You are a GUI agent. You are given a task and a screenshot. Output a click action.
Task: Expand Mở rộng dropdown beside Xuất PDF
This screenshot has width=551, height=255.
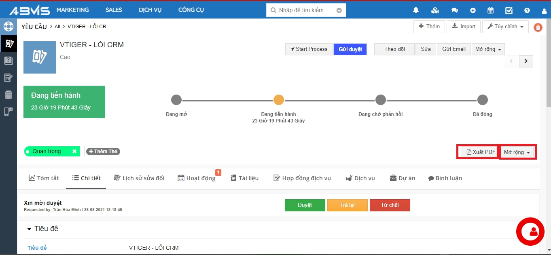coord(517,152)
